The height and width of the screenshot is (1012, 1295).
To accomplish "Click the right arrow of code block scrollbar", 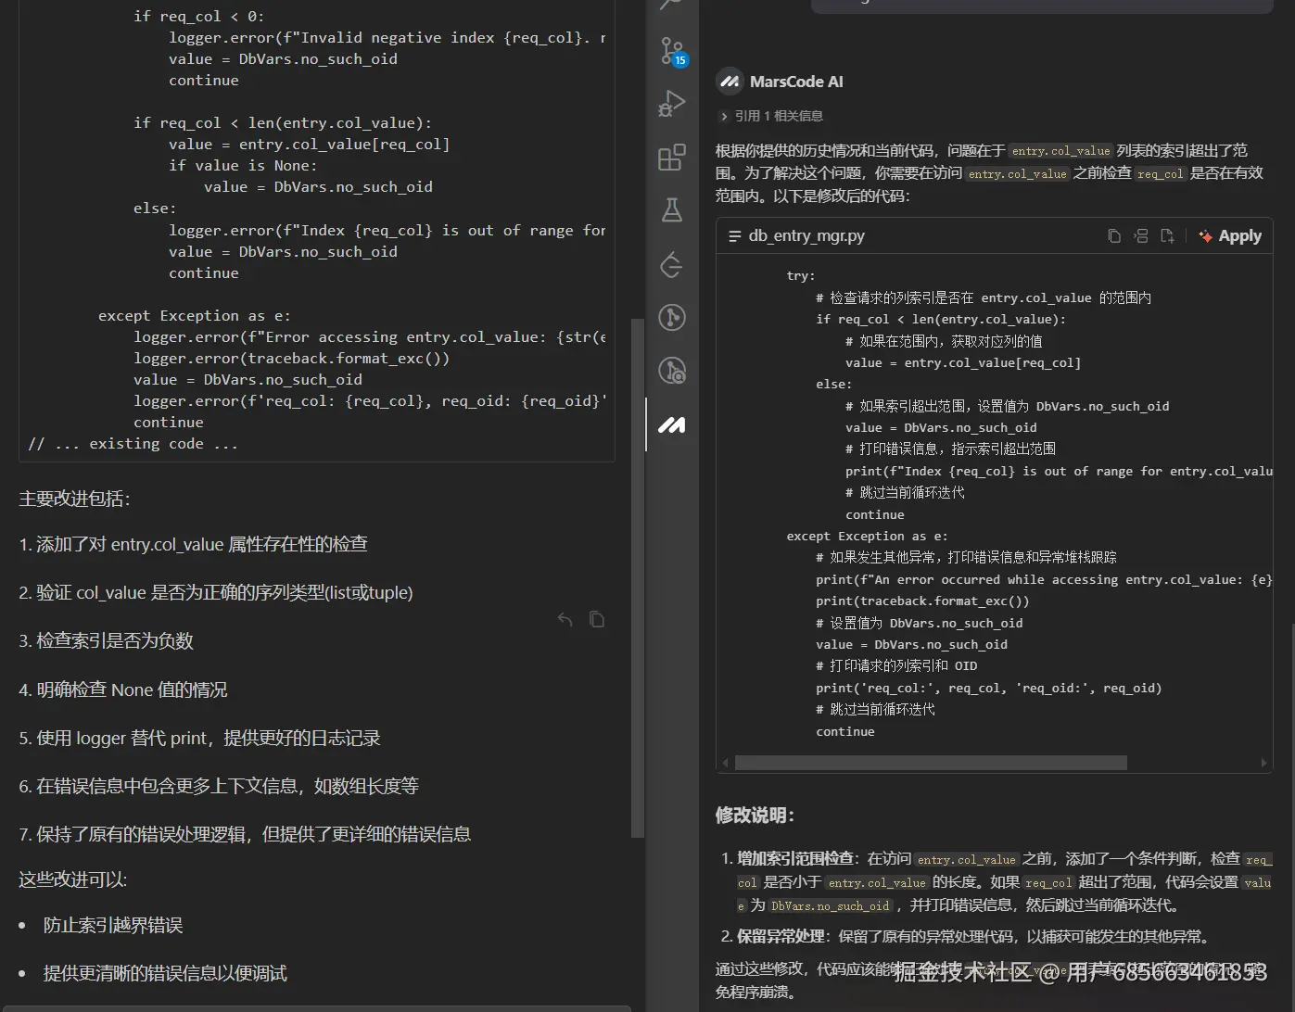I will pos(1263,763).
